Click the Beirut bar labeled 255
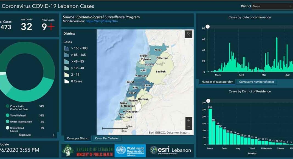Screen dimensions: 293x159 [210, 126]
